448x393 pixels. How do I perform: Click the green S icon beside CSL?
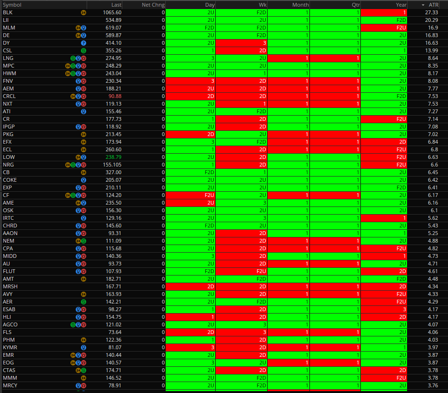83,50
